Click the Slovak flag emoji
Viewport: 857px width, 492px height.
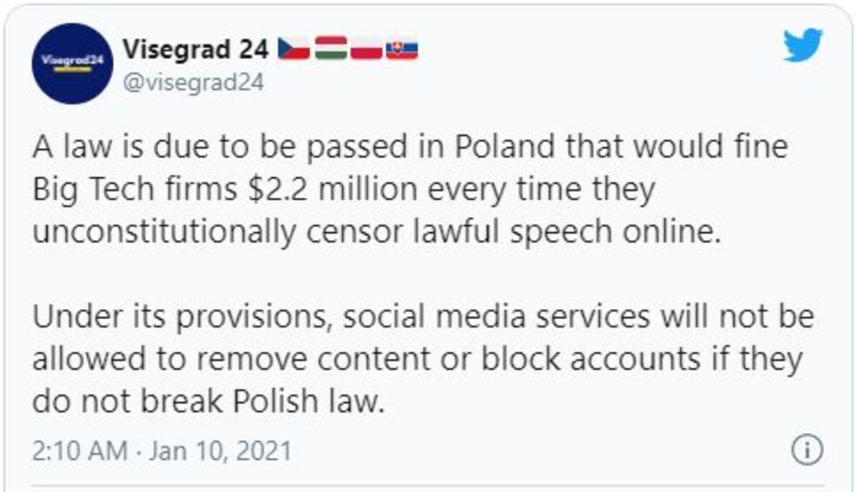click(x=401, y=49)
